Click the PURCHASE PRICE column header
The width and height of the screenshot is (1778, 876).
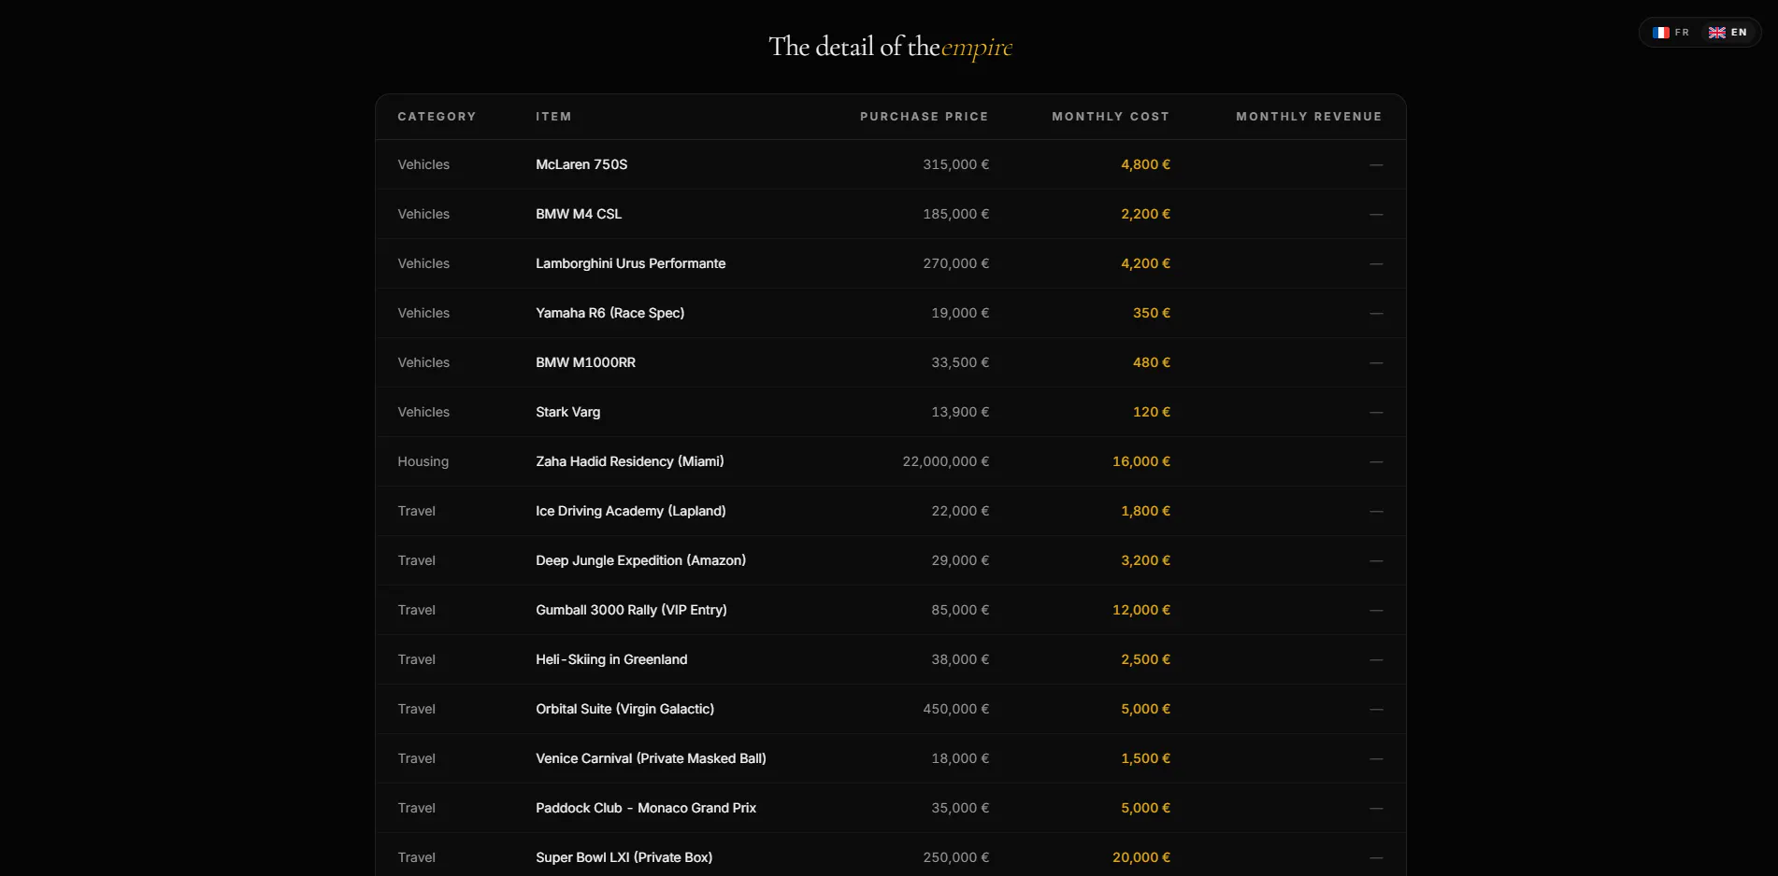pyautogui.click(x=924, y=117)
